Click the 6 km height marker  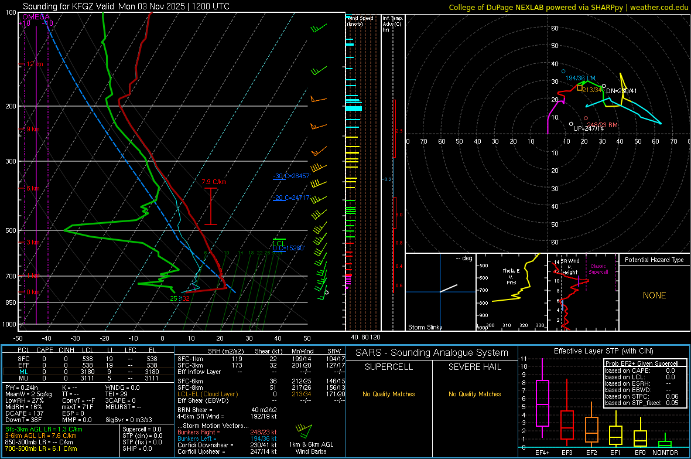pyautogui.click(x=33, y=188)
